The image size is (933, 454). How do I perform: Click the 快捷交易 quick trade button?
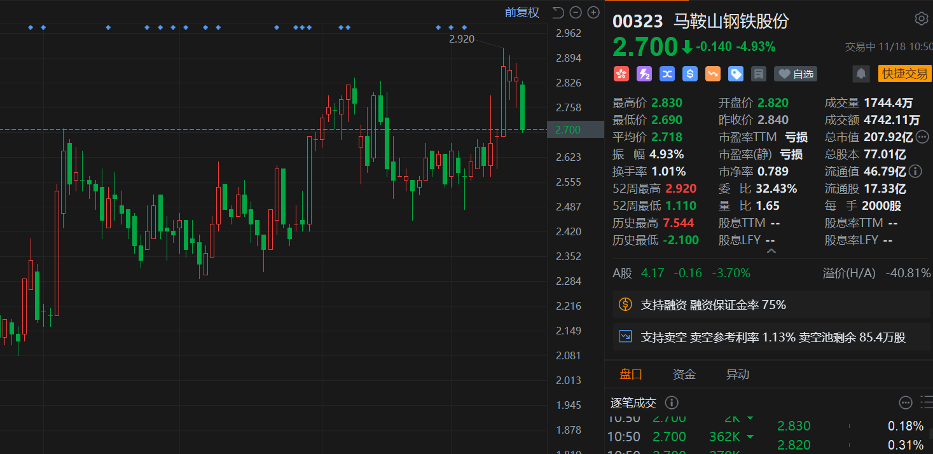tap(904, 74)
